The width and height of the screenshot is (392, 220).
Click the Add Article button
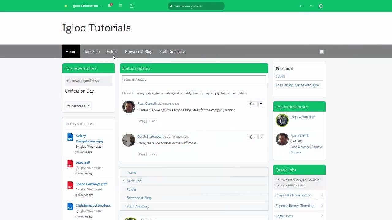click(79, 105)
